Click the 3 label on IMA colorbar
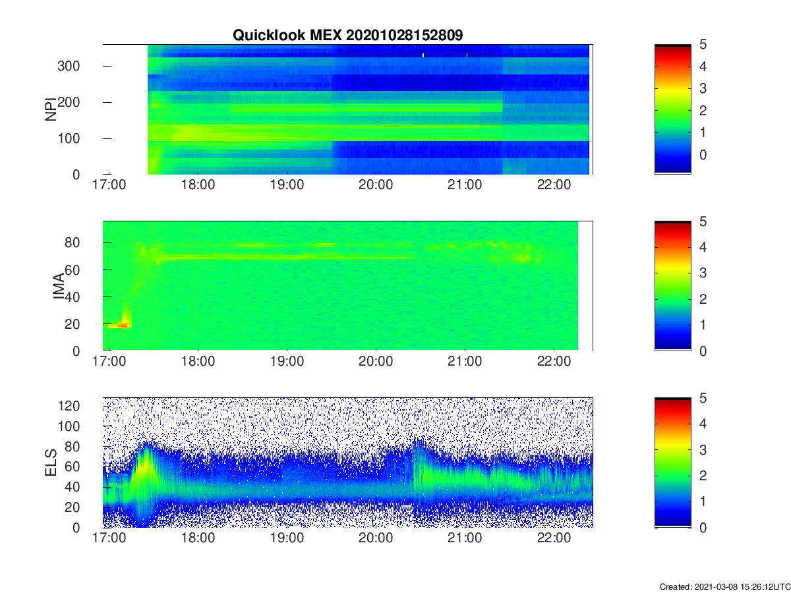Image resolution: width=791 pixels, height=593 pixels. click(x=703, y=273)
